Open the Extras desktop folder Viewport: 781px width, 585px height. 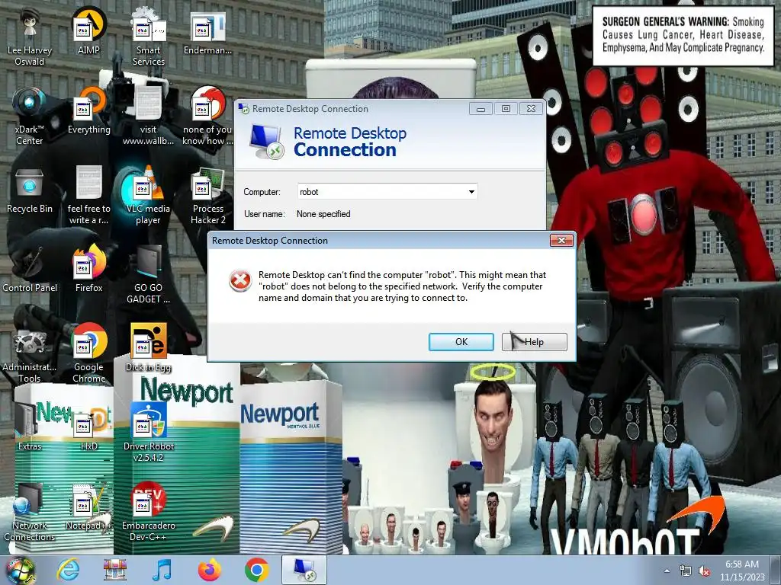[x=30, y=427]
